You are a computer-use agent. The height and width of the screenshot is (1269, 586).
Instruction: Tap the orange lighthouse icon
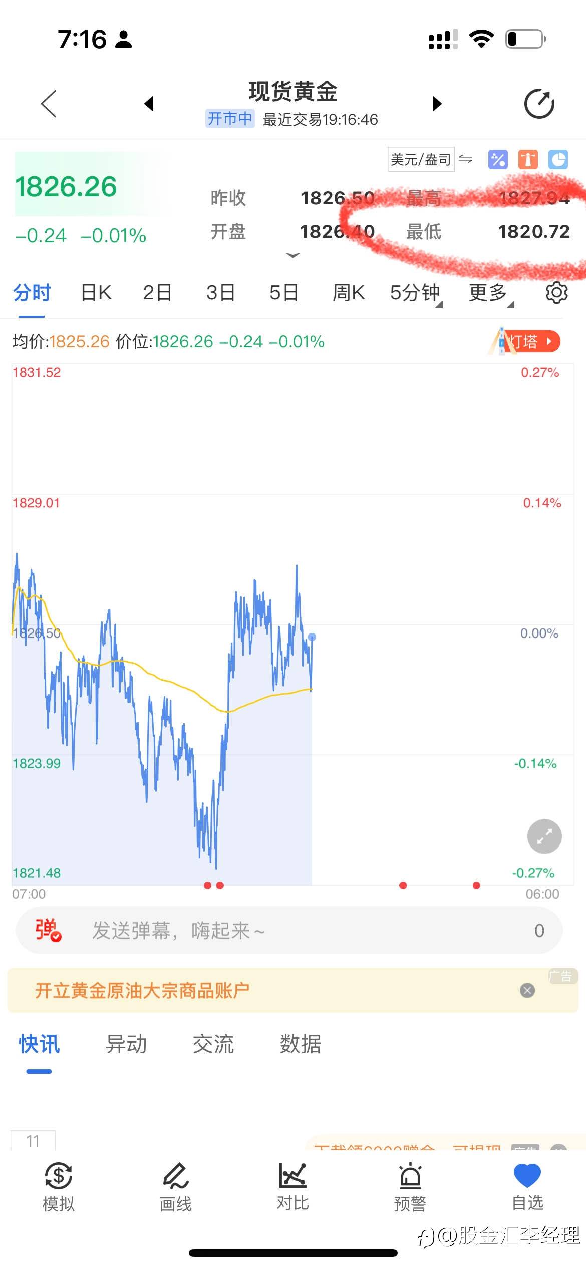pos(528,160)
